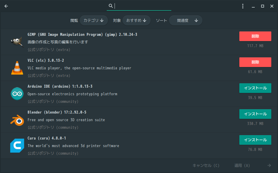Select the Blender 17:2.92.0-5 title
Screen dimensions: 278x173
[57, 112]
